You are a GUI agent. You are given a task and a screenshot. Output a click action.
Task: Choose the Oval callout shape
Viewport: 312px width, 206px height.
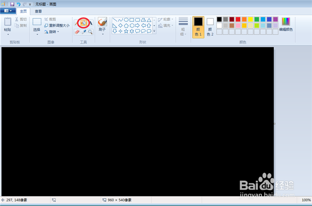143,31
